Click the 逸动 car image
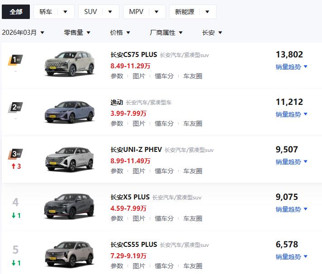The image size is (322, 274). [x=69, y=110]
